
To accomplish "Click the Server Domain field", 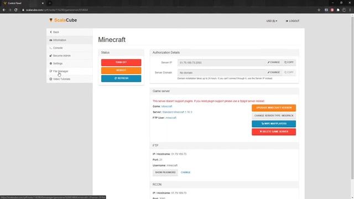I will (x=221, y=72).
